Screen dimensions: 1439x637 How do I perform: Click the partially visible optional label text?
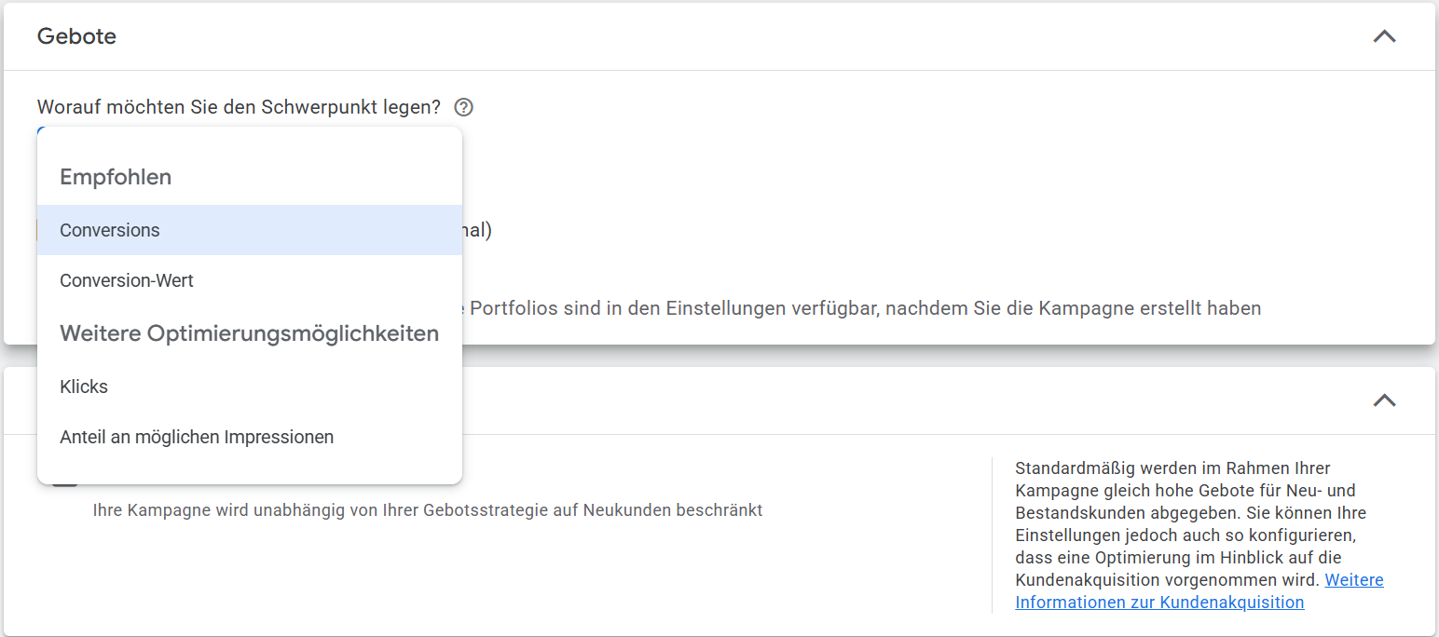point(477,230)
